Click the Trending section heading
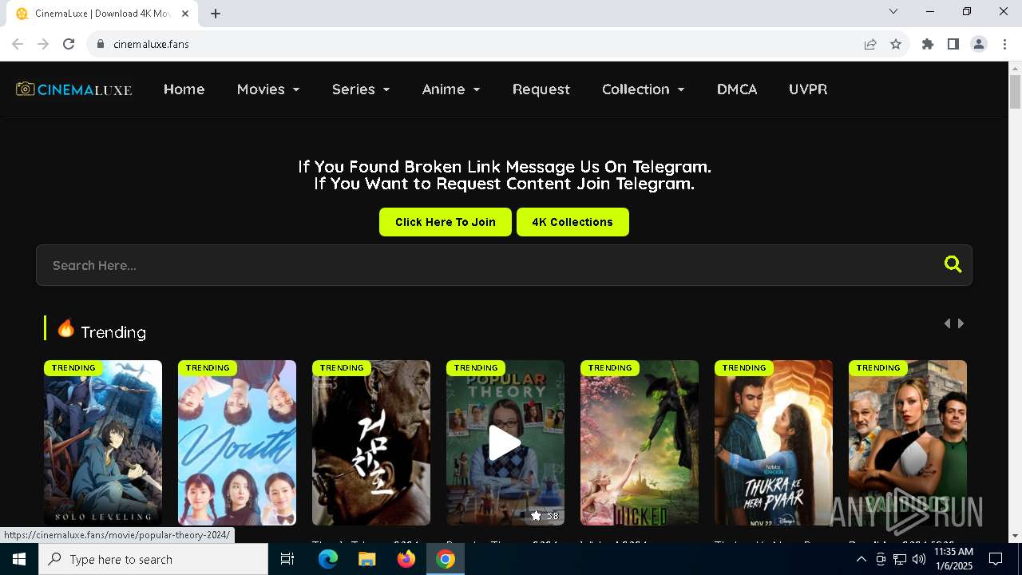The height and width of the screenshot is (575, 1022). (x=113, y=332)
